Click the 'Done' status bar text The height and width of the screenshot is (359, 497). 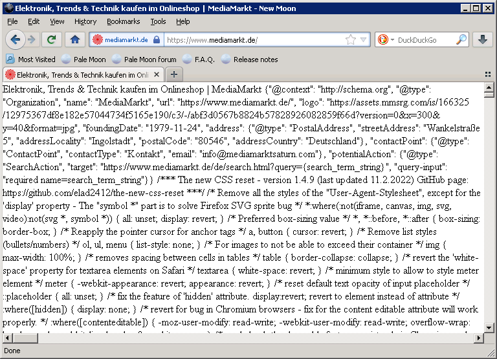(12, 351)
